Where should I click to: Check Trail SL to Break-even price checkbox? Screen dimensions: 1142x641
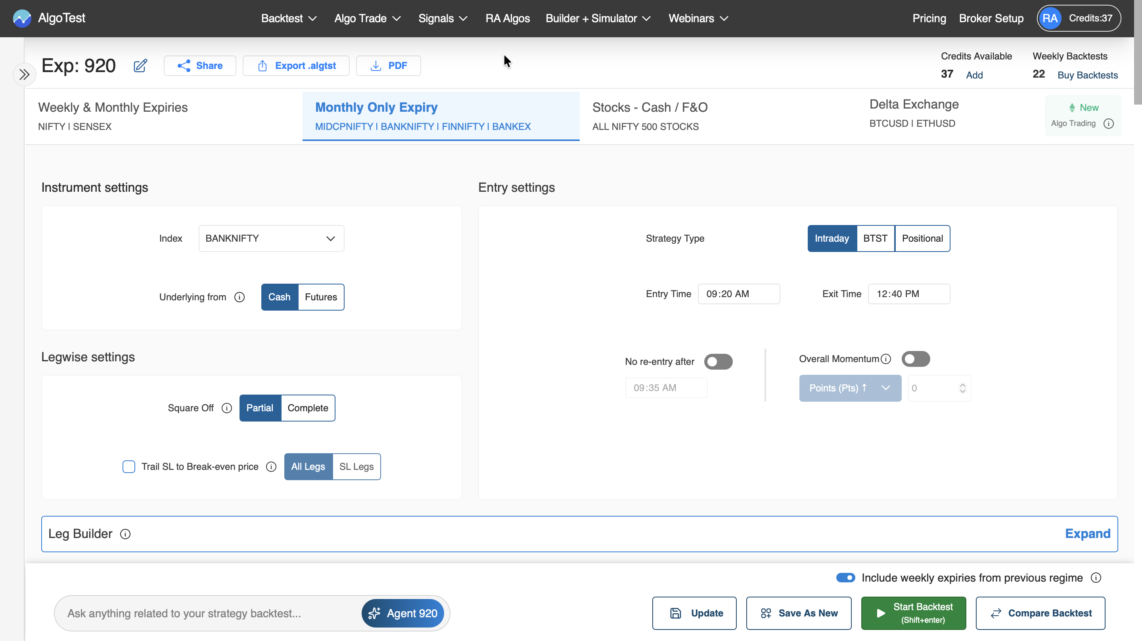128,467
